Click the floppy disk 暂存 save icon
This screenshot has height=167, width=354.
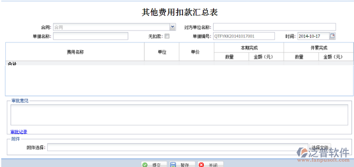click(x=173, y=165)
